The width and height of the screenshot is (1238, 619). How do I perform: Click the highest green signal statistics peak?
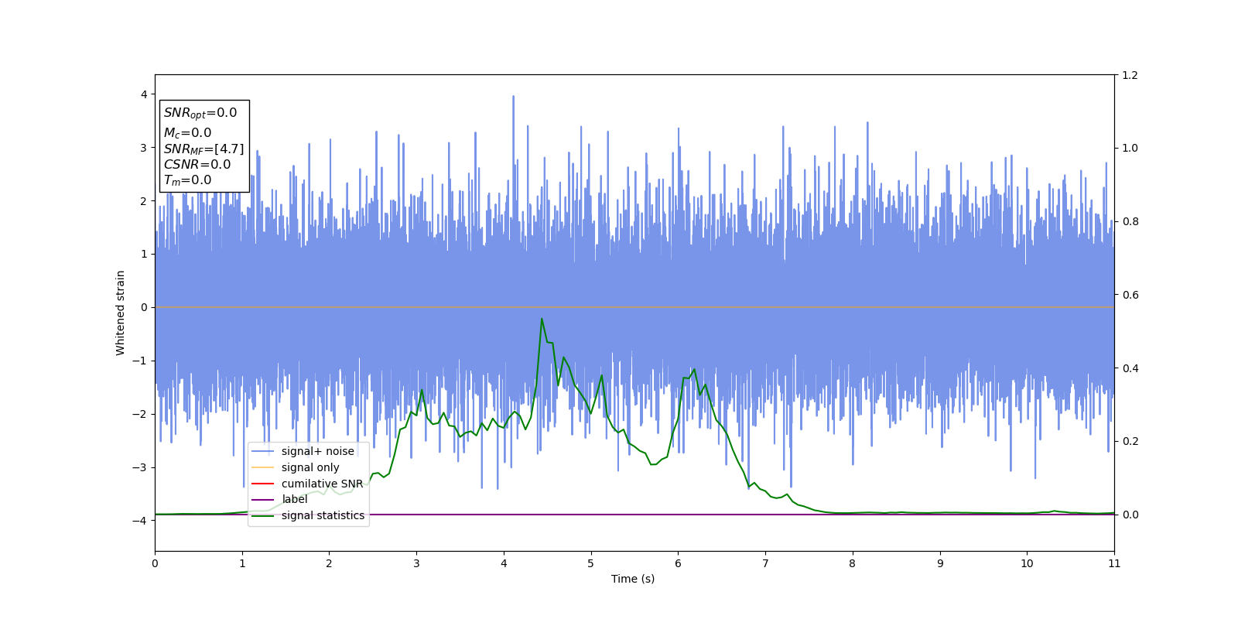[x=542, y=319]
